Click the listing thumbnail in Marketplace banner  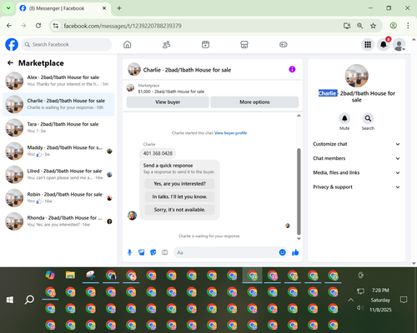130,88
